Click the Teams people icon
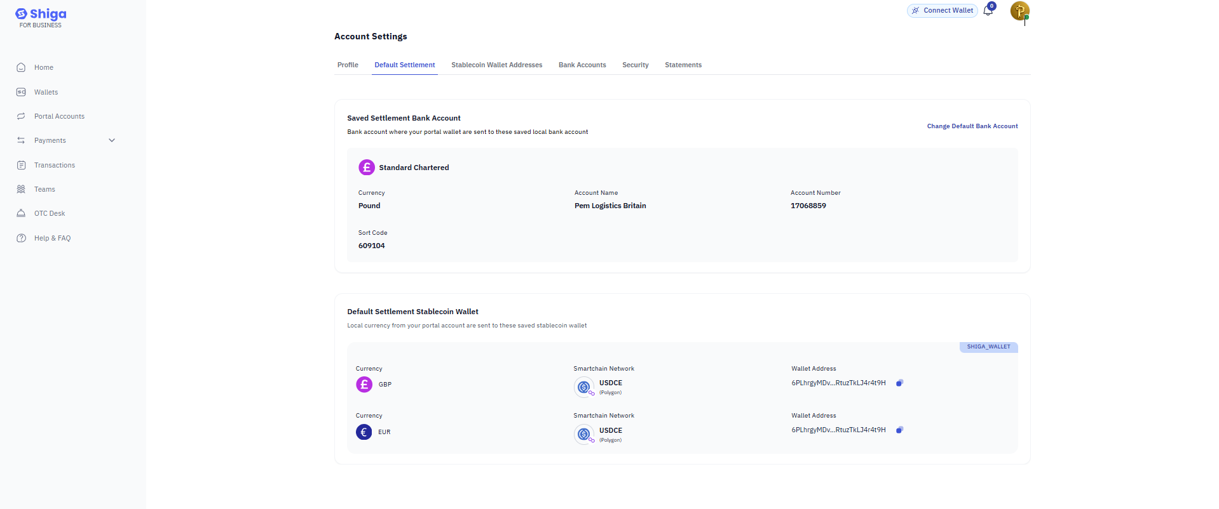Image resolution: width=1219 pixels, height=509 pixels. 21,189
